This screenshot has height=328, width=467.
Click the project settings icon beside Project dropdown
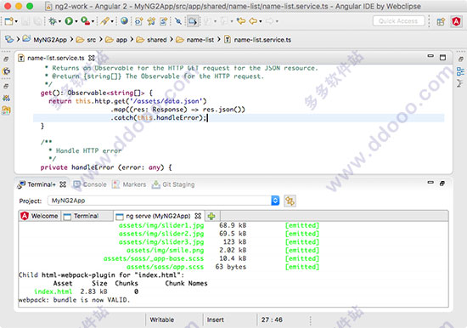290,201
